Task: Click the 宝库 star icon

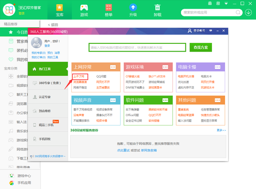Action: click(x=59, y=7)
